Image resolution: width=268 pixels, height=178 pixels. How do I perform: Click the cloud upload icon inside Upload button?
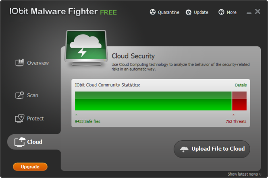[x=184, y=149]
